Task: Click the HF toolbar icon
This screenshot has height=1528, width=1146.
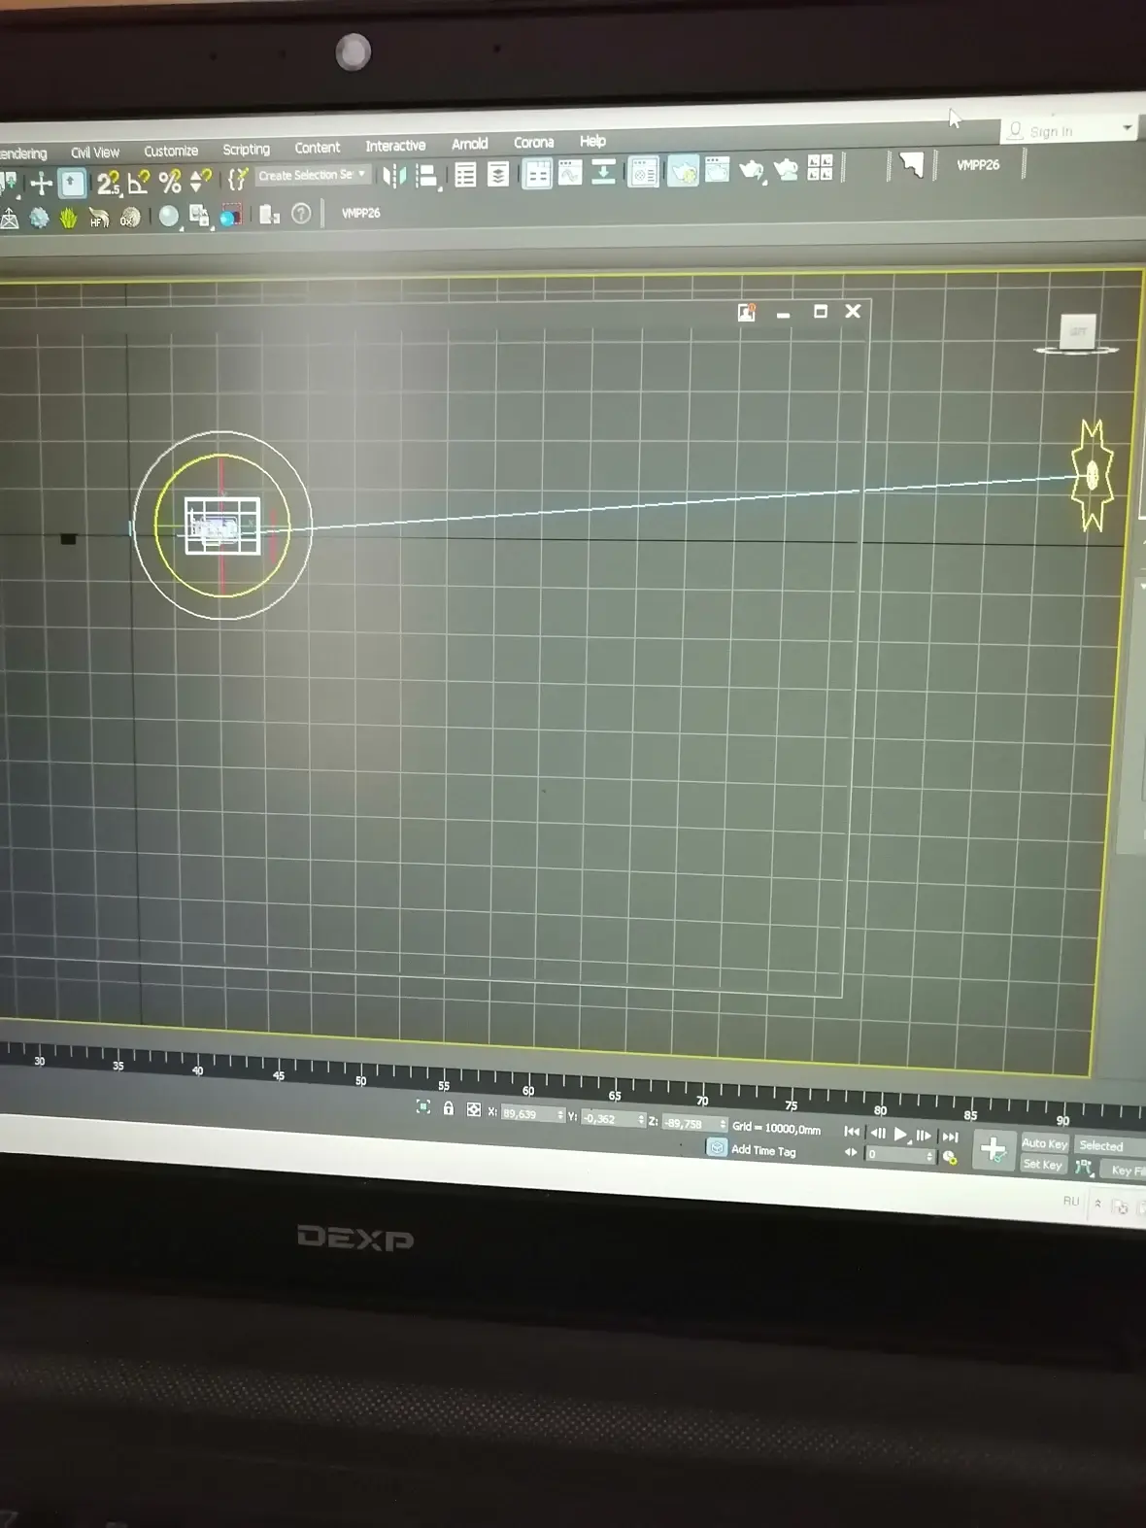Action: click(x=98, y=218)
